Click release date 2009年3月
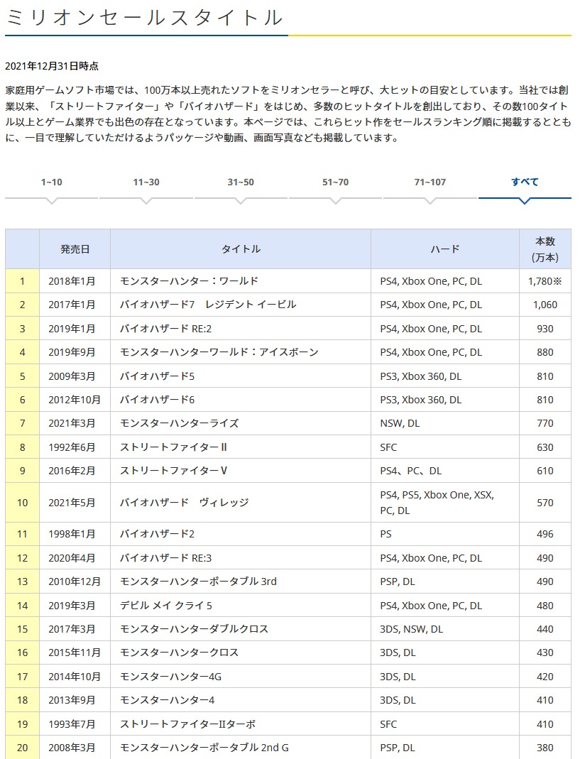This screenshot has width=585, height=759. click(72, 376)
